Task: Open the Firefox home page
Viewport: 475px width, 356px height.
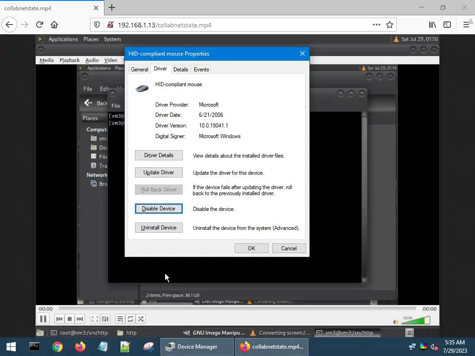Action: point(54,25)
